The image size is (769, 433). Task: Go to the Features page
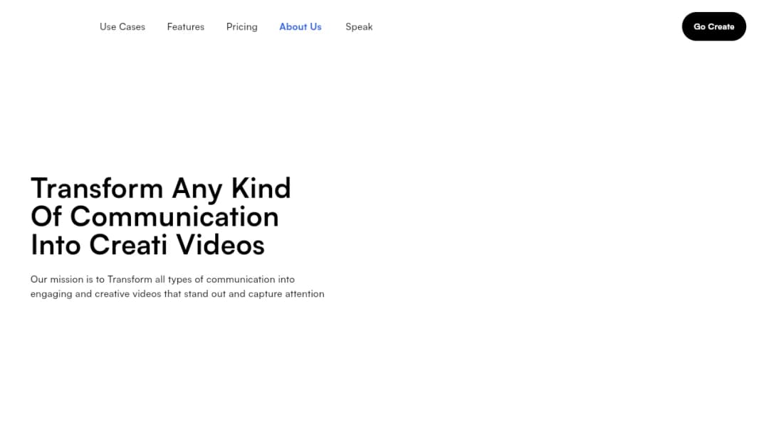(185, 27)
